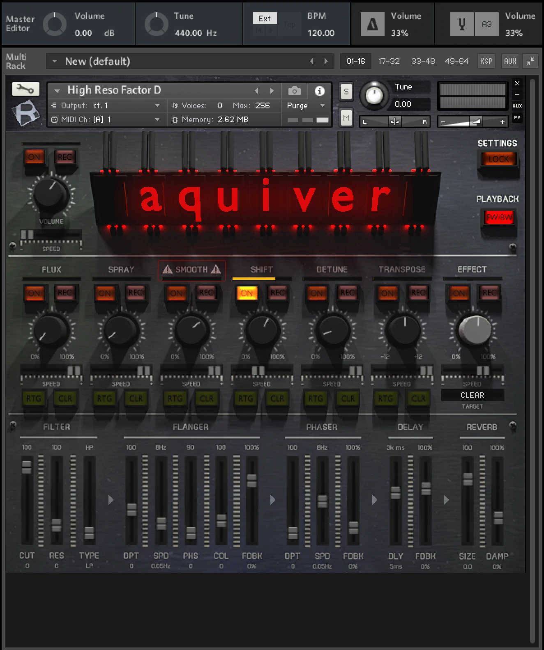Click the camera snapshot icon

tap(294, 91)
